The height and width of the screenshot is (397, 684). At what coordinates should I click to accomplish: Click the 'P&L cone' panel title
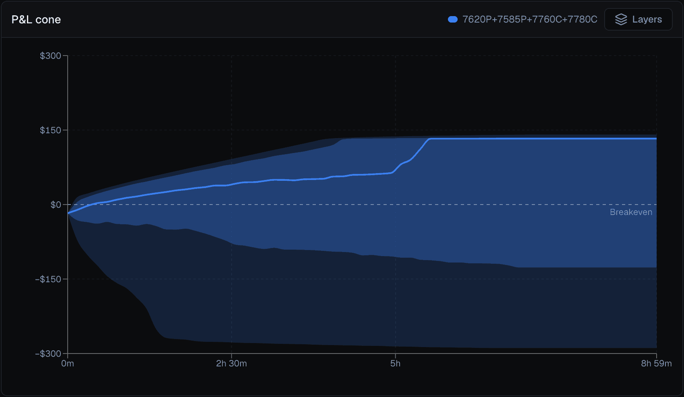click(x=36, y=20)
